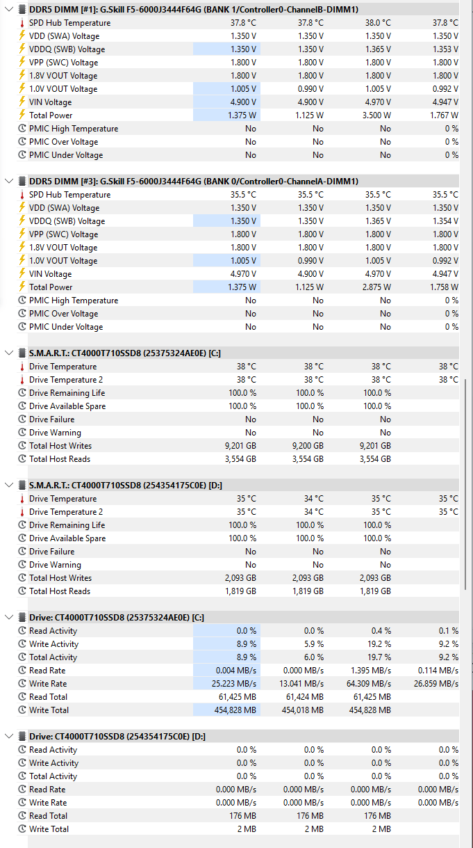Image resolution: width=473 pixels, height=848 pixels.
Task: Collapse S.M.A.R.T. CT4000T710SSD8 [D:] group
Action: click(8, 486)
